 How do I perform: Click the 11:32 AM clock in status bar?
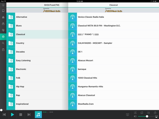[79, 1]
